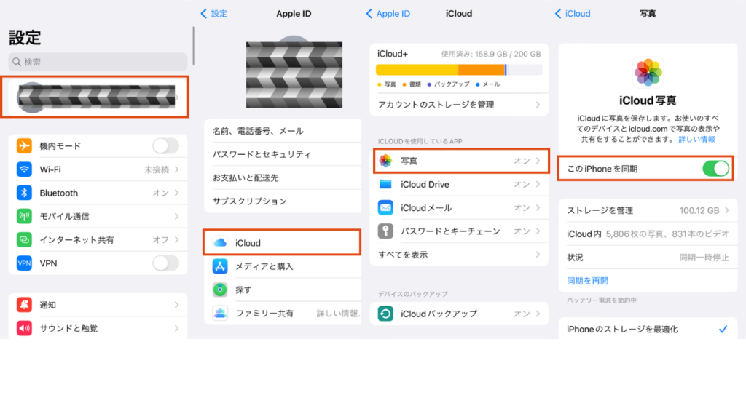Viewport: 746px width, 419px height.
Task: Toggle the Airplane Mode (機内モード) switch
Action: (x=165, y=145)
